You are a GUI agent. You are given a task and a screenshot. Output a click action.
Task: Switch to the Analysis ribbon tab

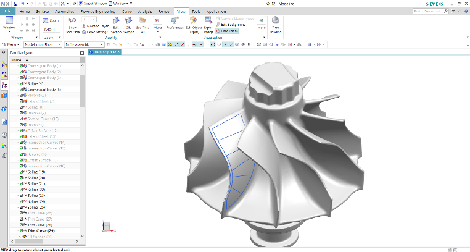point(145,11)
